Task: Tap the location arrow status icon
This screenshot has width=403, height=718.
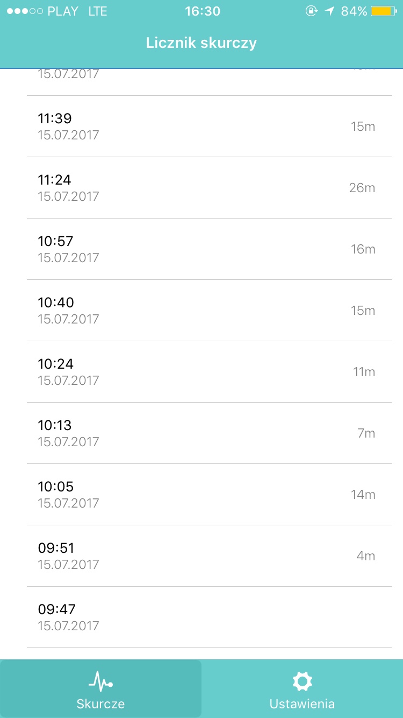Action: click(329, 11)
